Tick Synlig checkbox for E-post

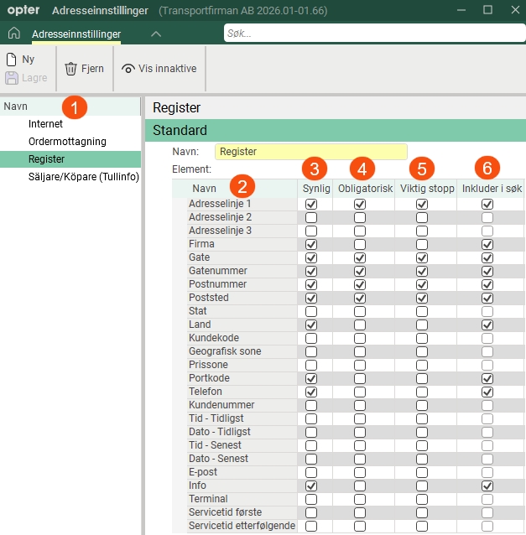pyautogui.click(x=311, y=473)
